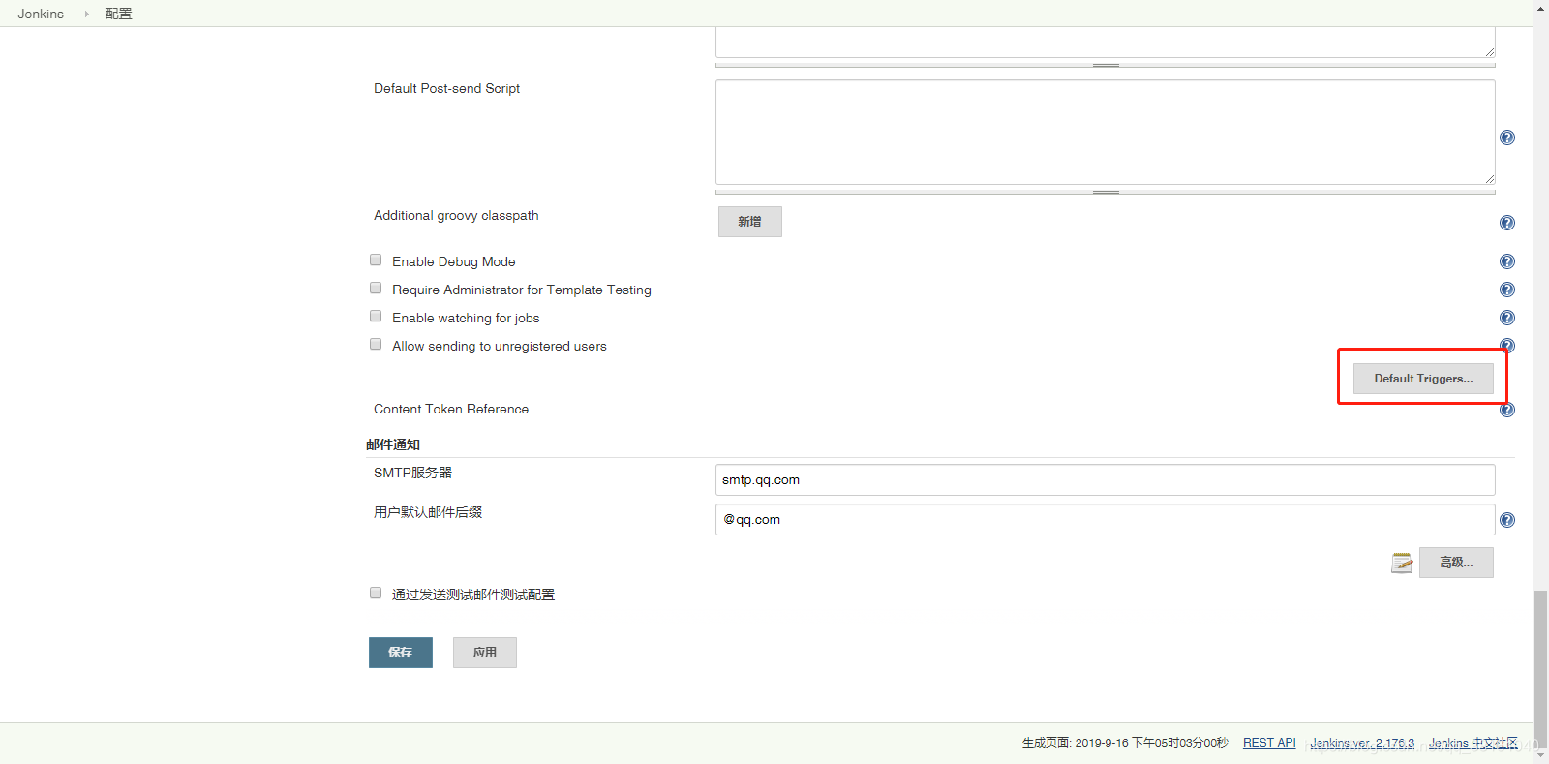1549x764 pixels.
Task: Apply changes with 应用 button
Action: coord(484,653)
